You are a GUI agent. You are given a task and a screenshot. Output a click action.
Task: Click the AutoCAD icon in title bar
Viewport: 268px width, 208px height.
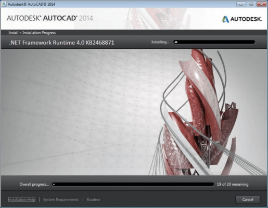click(x=4, y=4)
